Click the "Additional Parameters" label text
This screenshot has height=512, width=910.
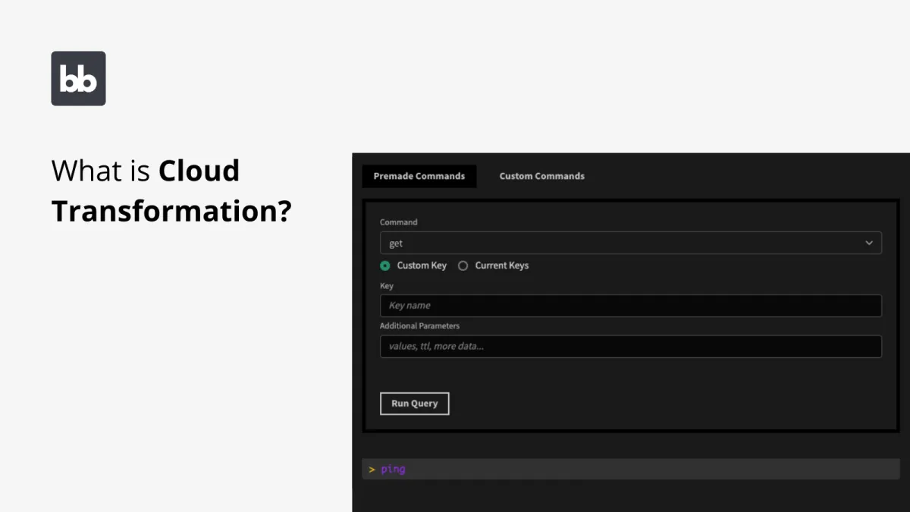click(419, 326)
